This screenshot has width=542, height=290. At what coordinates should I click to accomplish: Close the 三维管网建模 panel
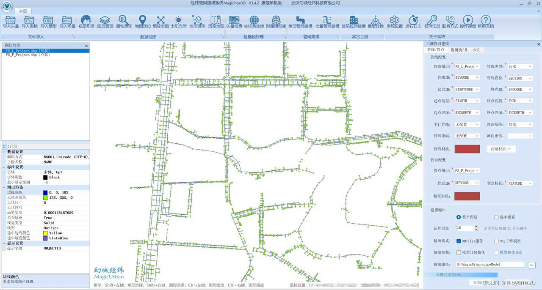539,44
